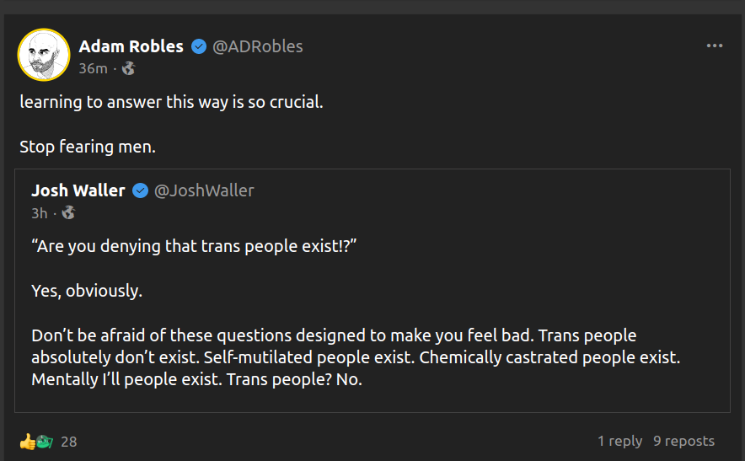Click Adam Robles' profile avatar

point(43,55)
